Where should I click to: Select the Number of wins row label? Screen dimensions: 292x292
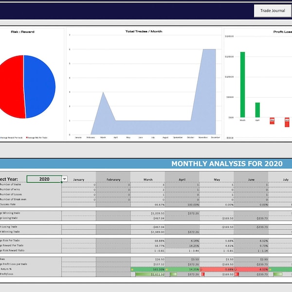point(10,189)
